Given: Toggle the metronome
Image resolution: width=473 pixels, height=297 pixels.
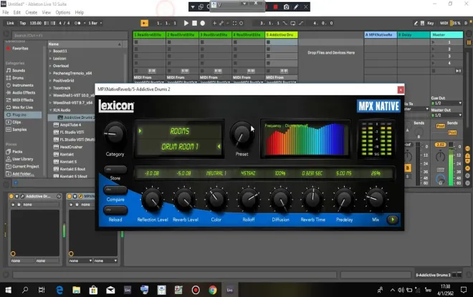Looking at the screenshot, I should click(77, 23).
